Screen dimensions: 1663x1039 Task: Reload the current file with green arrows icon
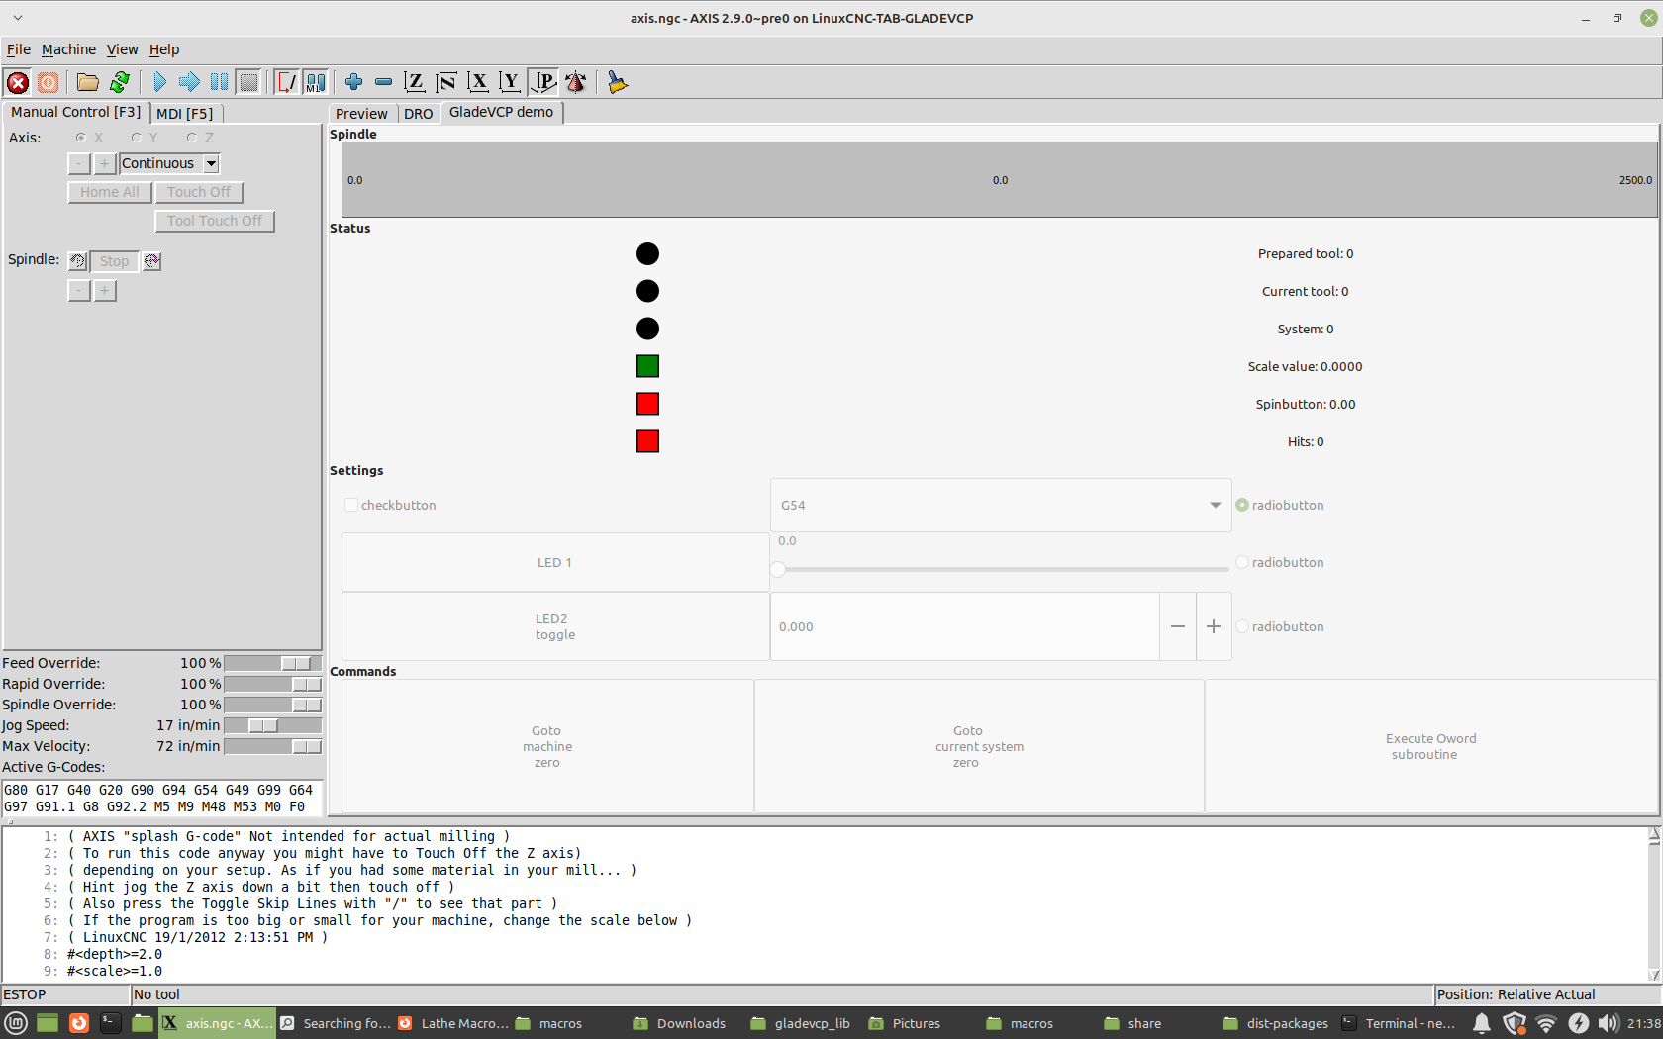click(120, 82)
